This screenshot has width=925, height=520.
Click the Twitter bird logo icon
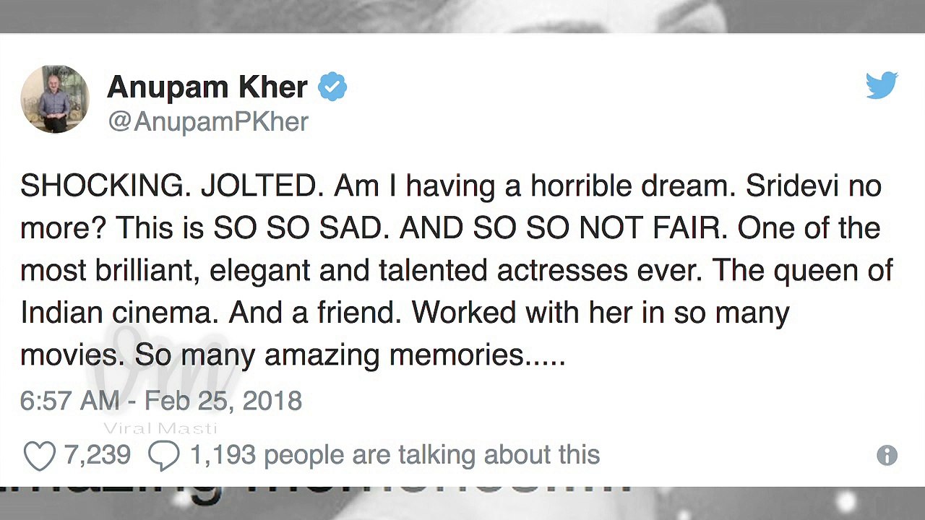click(x=882, y=85)
